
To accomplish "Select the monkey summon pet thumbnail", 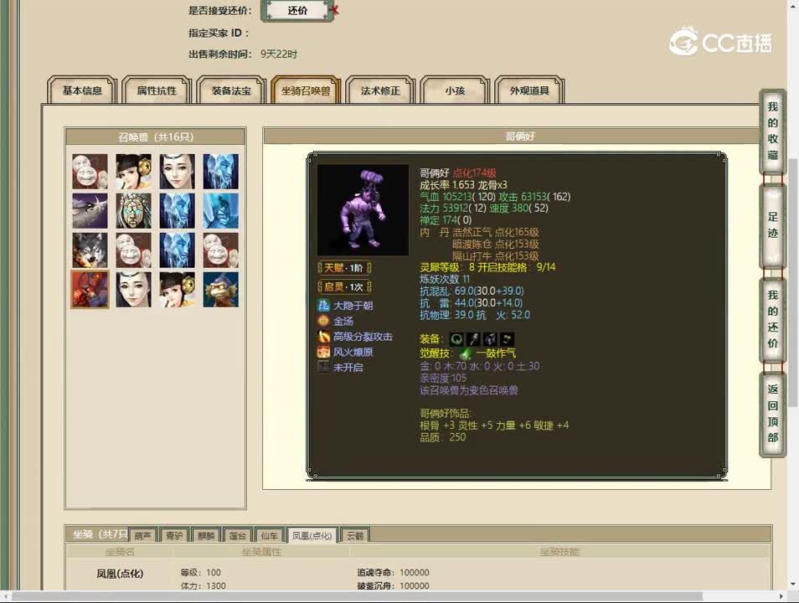I will 221,290.
